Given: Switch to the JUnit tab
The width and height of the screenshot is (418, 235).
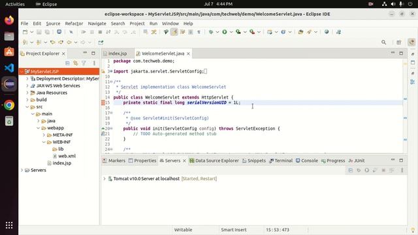Looking at the screenshot, I should pyautogui.click(x=357, y=161).
